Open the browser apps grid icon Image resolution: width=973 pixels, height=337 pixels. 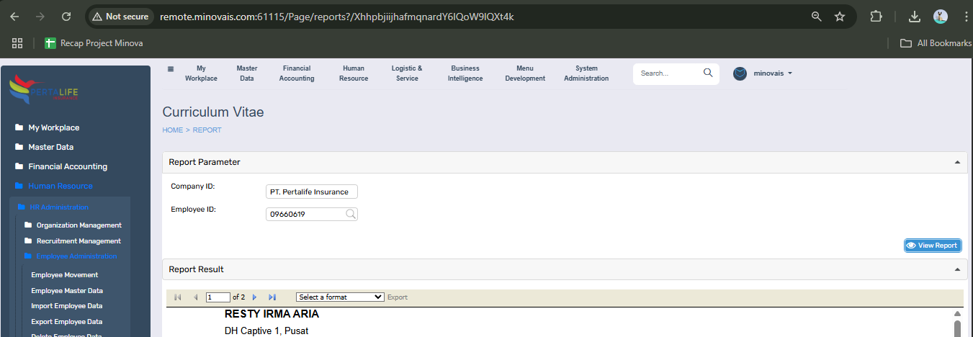(x=17, y=43)
